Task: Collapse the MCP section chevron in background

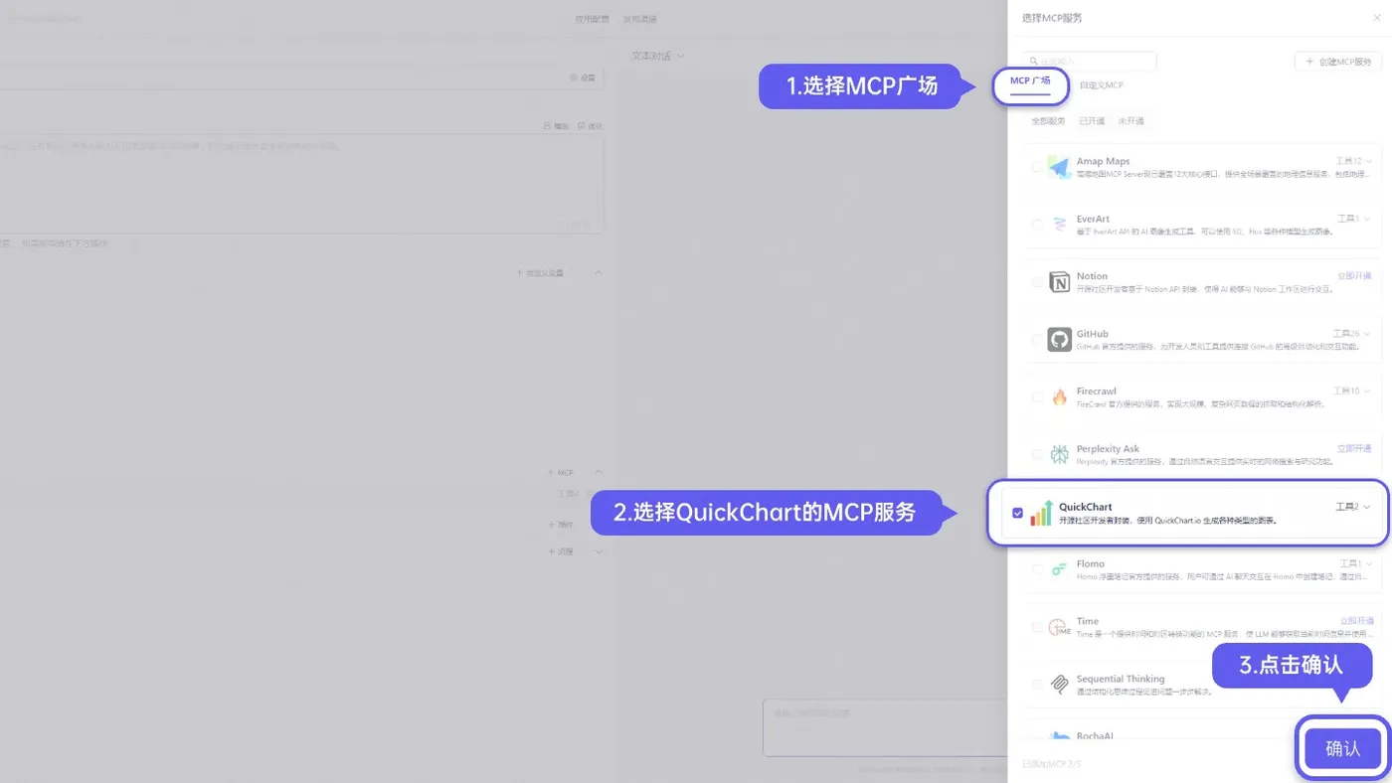Action: [598, 473]
